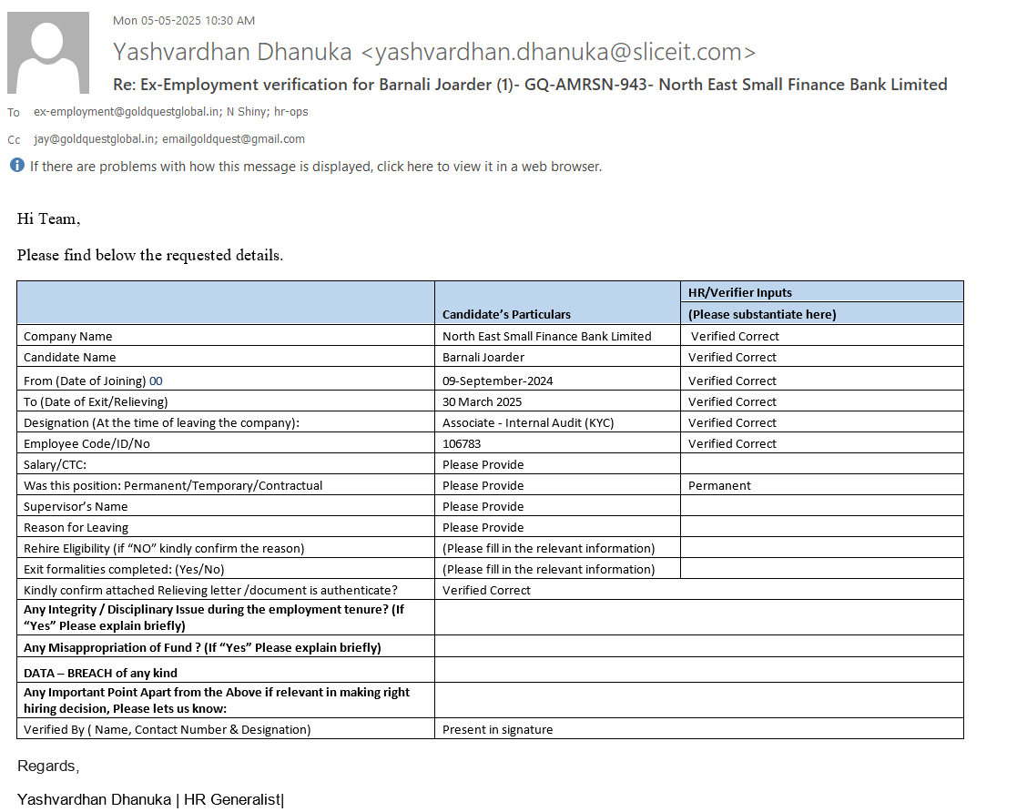
Task: Click 'Please find below the requested details.' line
Action: click(x=150, y=256)
